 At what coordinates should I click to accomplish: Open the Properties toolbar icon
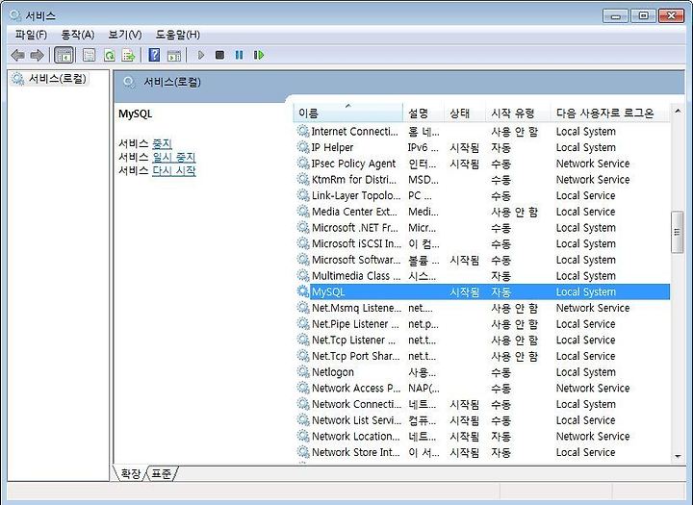click(x=90, y=55)
